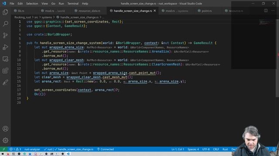Open the Explorer view in activity bar

tap(5, 12)
